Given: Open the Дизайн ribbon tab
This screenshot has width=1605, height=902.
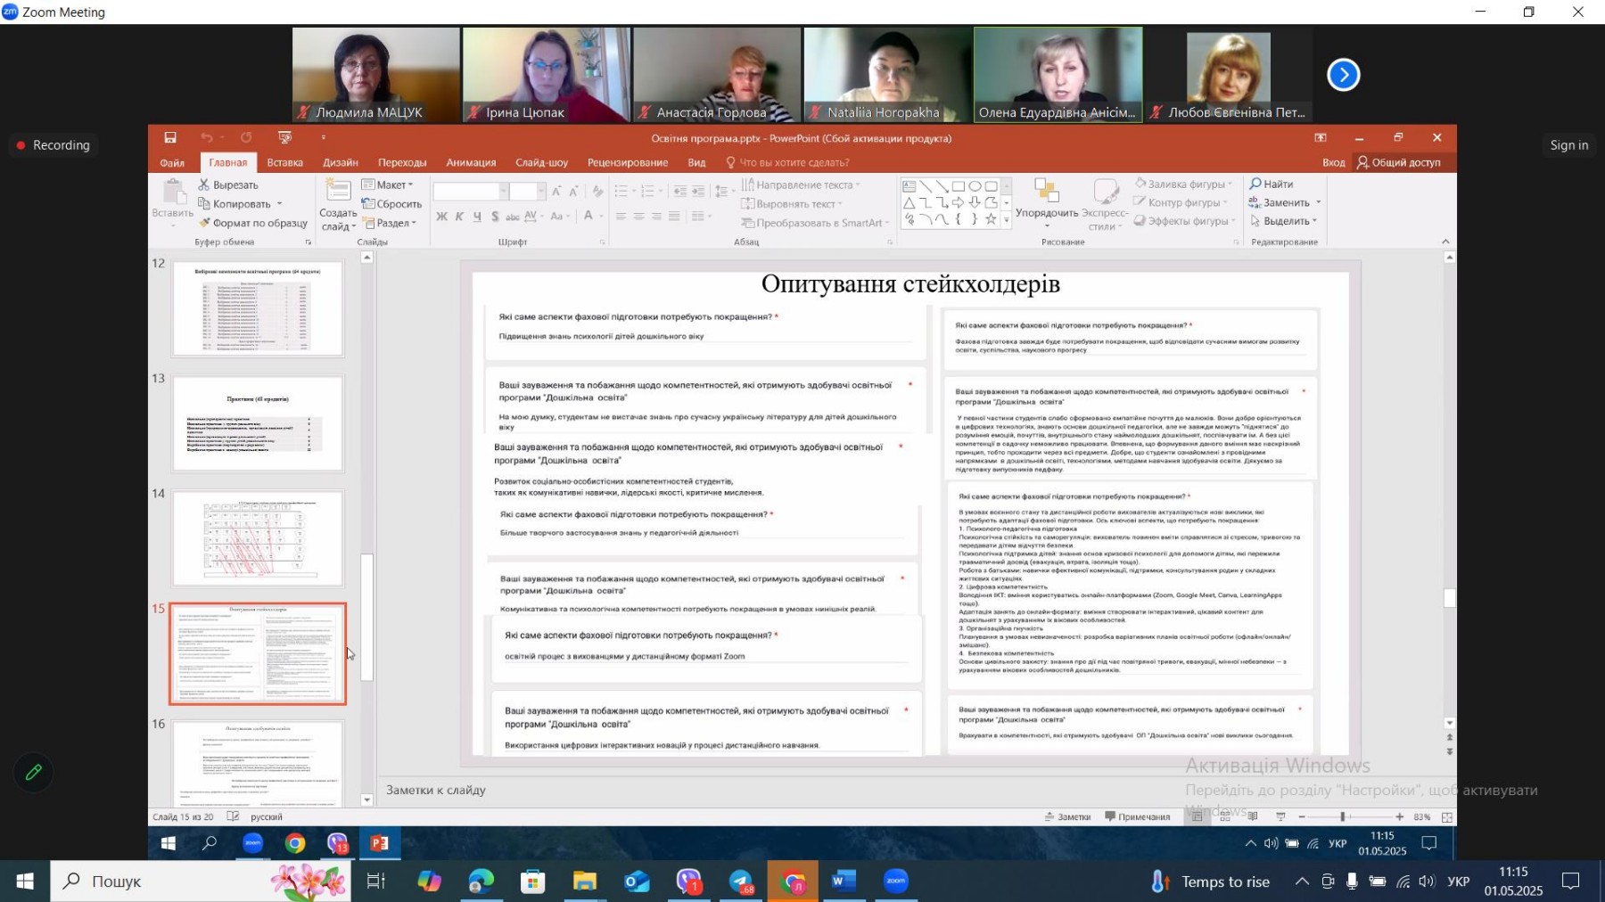Looking at the screenshot, I should (341, 162).
